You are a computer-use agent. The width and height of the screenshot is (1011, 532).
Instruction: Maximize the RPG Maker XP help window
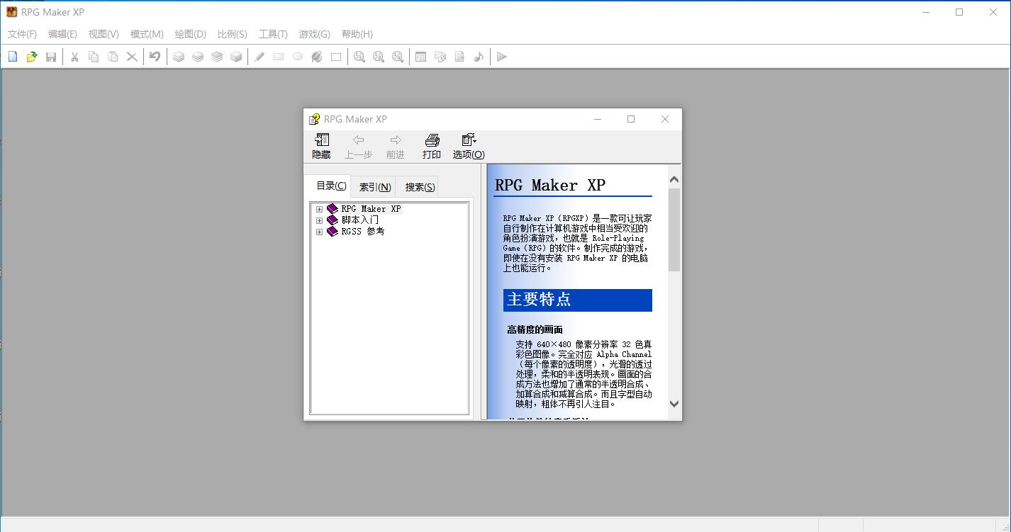tap(631, 119)
